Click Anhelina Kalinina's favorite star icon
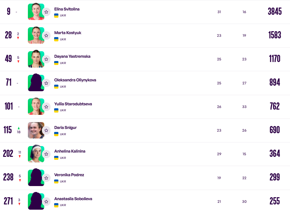This screenshot has height=211, width=290. [x=46, y=154]
